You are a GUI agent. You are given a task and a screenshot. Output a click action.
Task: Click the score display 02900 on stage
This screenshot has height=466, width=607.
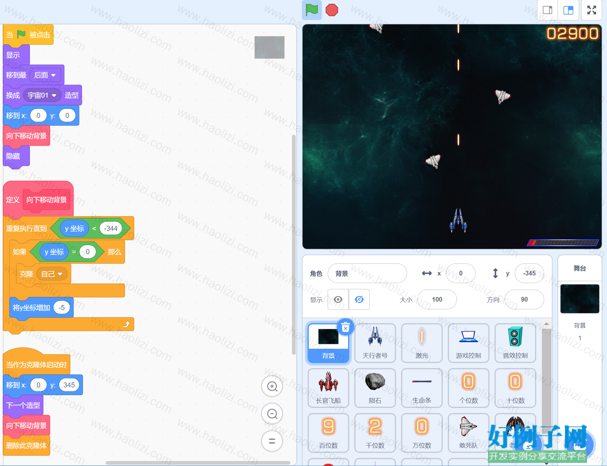(572, 33)
